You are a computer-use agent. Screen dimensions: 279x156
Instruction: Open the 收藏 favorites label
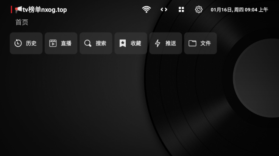click(136, 43)
